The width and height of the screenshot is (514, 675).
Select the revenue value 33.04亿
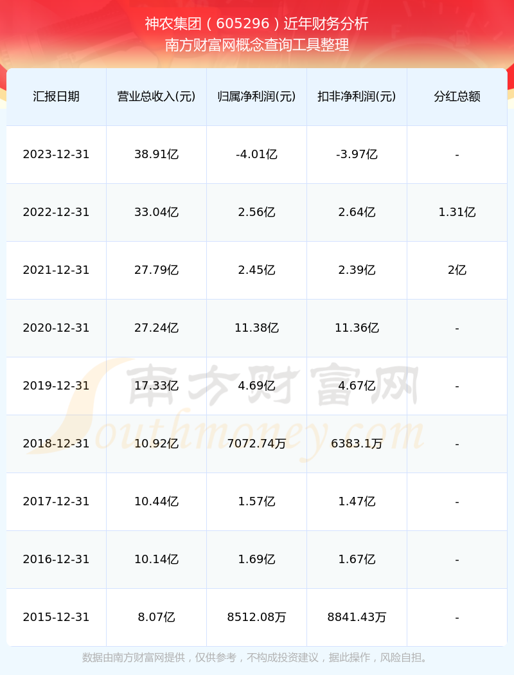pos(156,212)
